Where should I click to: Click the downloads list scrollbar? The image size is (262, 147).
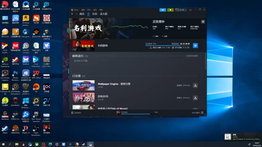206,61
